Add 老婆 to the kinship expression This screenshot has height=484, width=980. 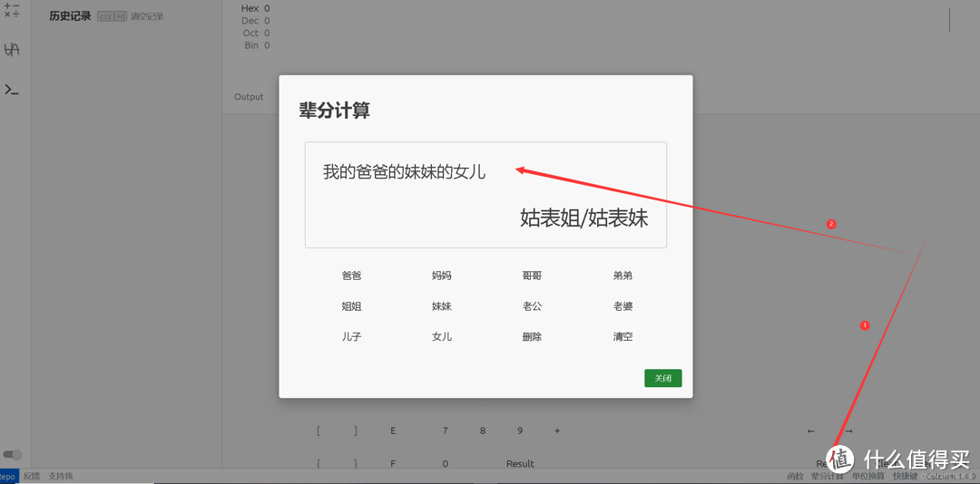point(622,306)
